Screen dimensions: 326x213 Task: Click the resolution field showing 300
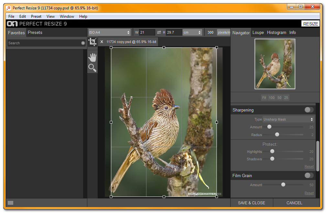[x=211, y=32]
